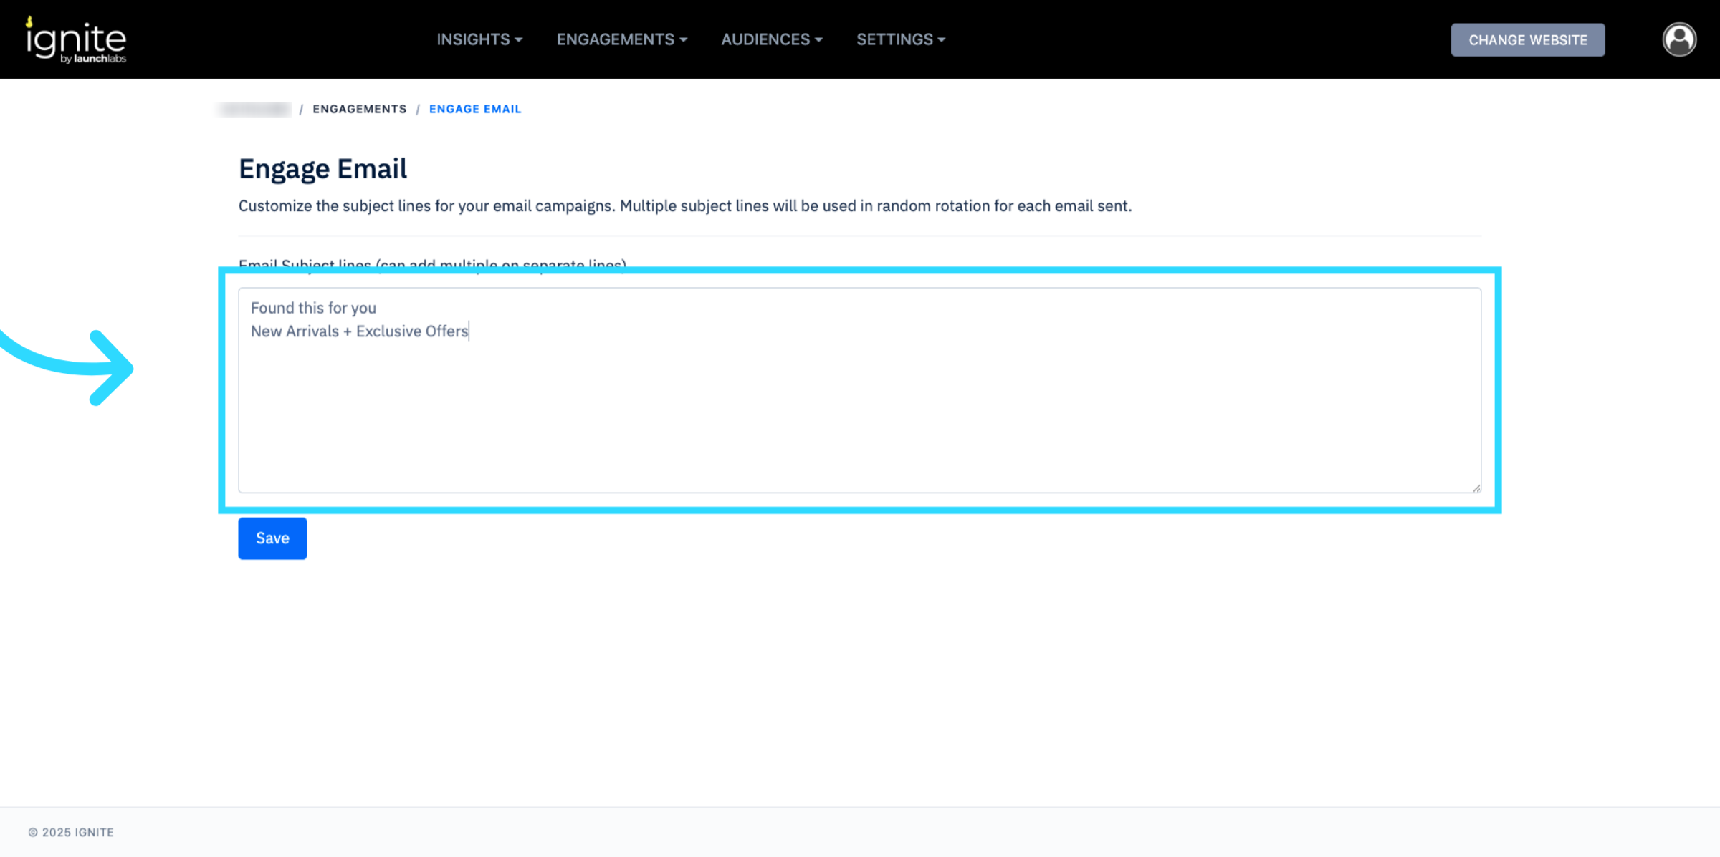Click the Save button
Screen dimensions: 1720x857
point(272,538)
